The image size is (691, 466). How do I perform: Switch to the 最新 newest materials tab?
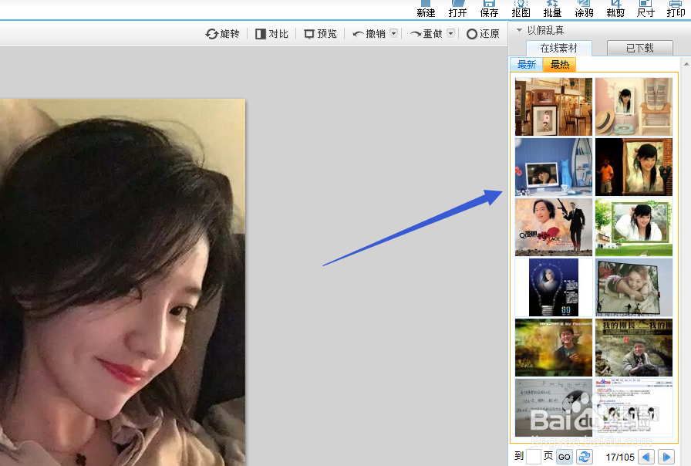pyautogui.click(x=525, y=65)
